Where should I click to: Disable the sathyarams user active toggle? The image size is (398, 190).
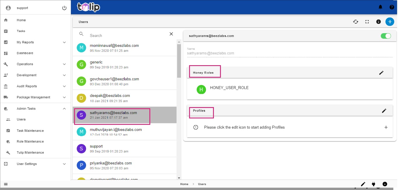click(x=386, y=36)
